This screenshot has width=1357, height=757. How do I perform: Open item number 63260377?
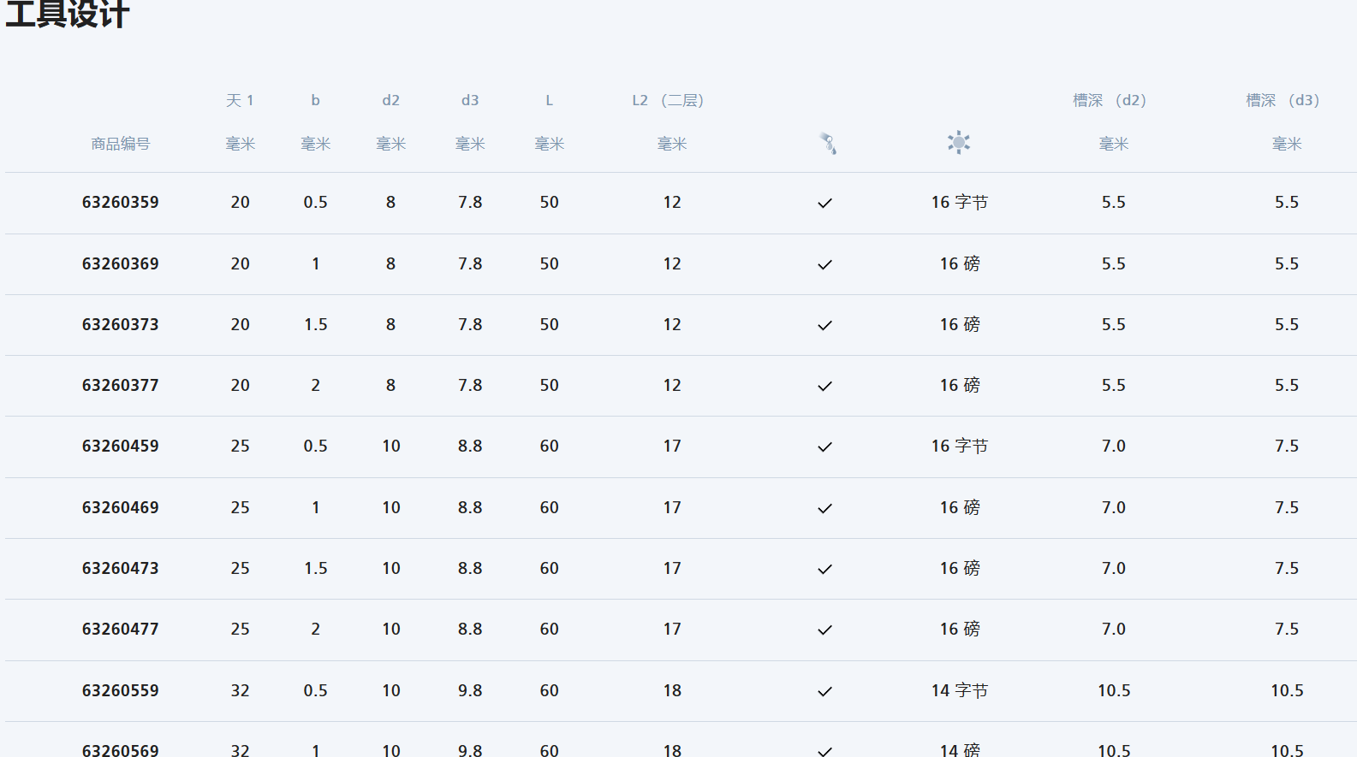pyautogui.click(x=121, y=386)
